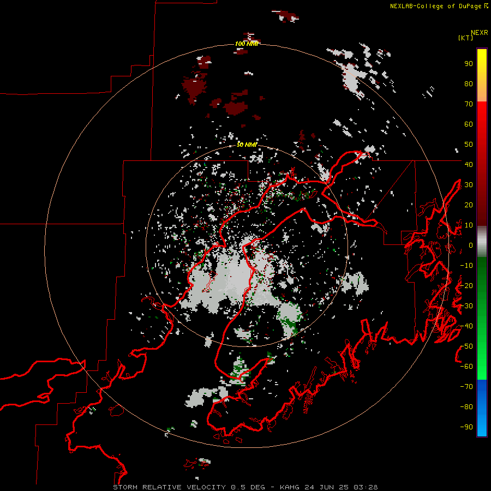Click the -10 value on velocity scale

pyautogui.click(x=466, y=266)
